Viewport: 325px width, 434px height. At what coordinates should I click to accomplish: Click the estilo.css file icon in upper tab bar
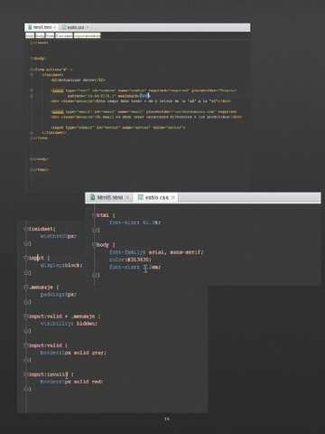tap(64, 27)
